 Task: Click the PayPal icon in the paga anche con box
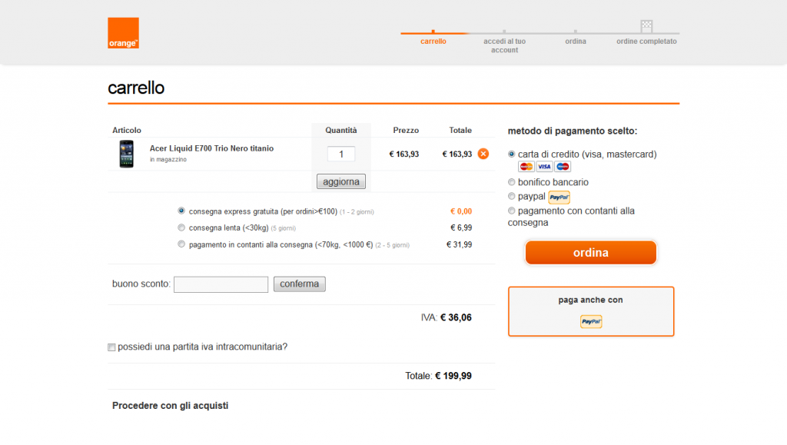click(x=590, y=321)
